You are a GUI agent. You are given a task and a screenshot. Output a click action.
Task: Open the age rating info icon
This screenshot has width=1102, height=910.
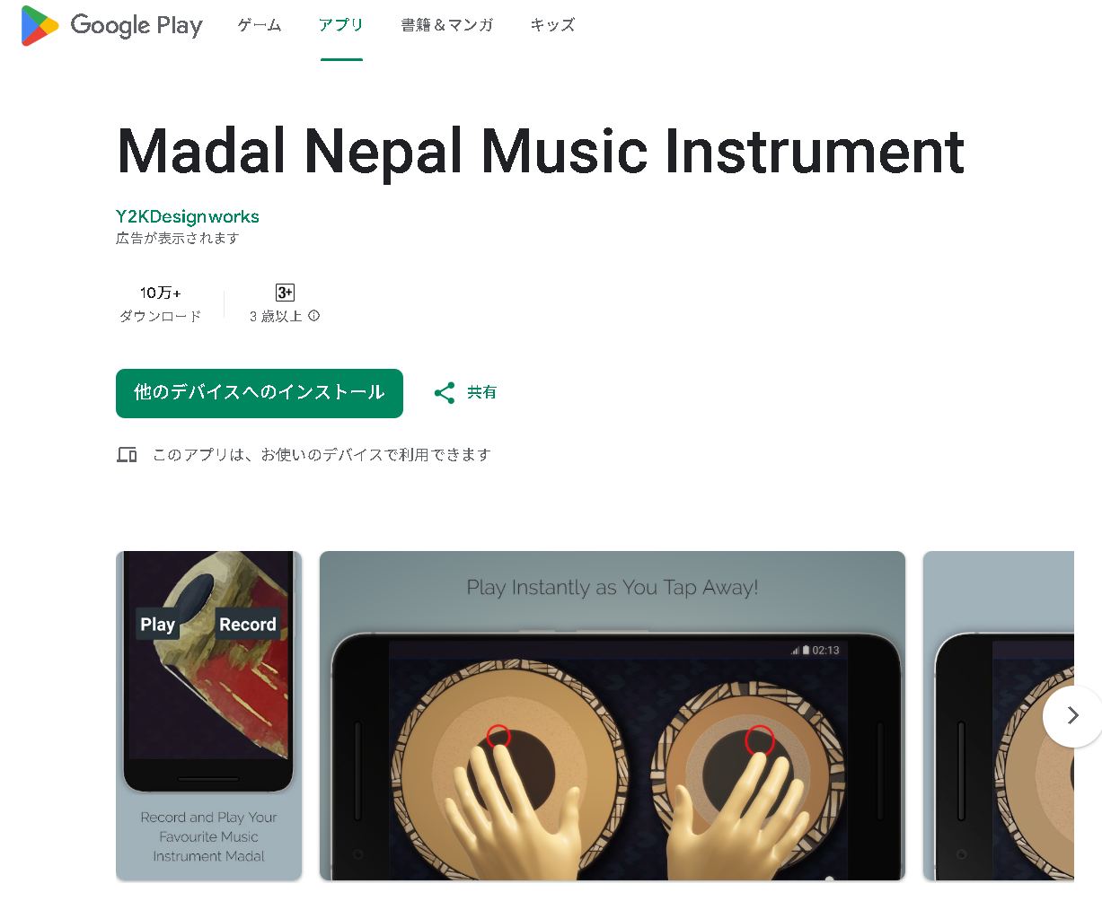point(314,316)
